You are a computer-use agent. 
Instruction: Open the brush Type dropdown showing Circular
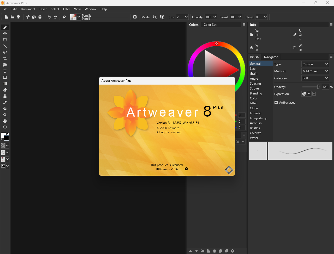point(315,64)
